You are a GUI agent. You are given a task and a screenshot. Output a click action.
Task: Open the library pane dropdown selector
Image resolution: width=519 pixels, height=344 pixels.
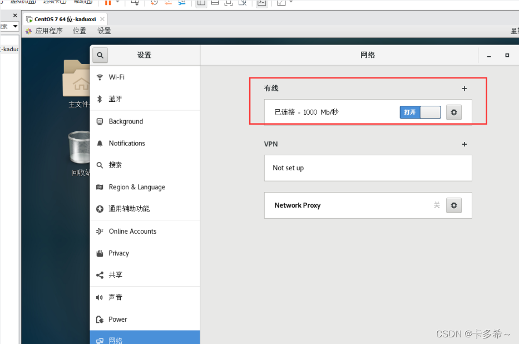(14, 26)
